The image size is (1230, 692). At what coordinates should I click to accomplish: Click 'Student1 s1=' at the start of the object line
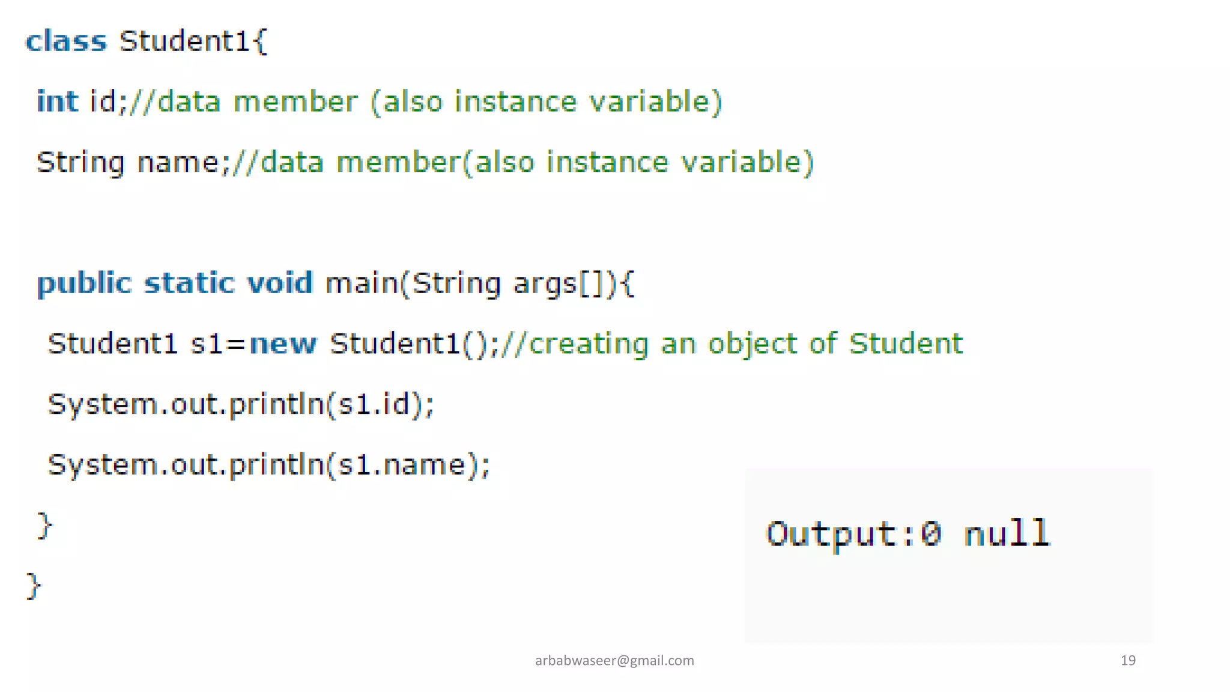[147, 344]
